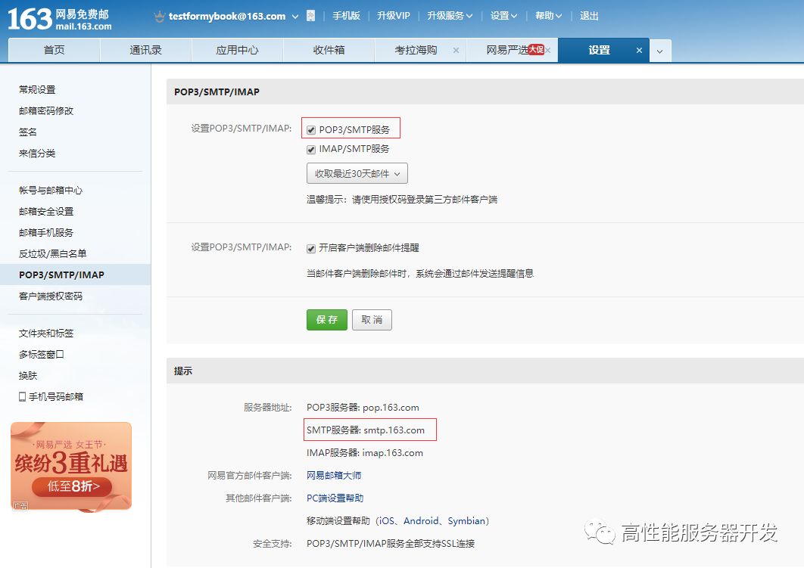Screen dimensions: 804x568
Task: Click the text imap.163.com server address
Action: click(x=393, y=453)
